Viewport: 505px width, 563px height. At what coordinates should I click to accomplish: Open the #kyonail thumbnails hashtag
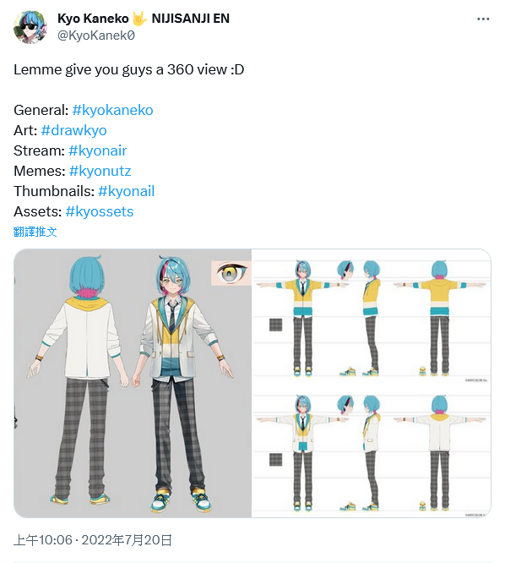127,191
